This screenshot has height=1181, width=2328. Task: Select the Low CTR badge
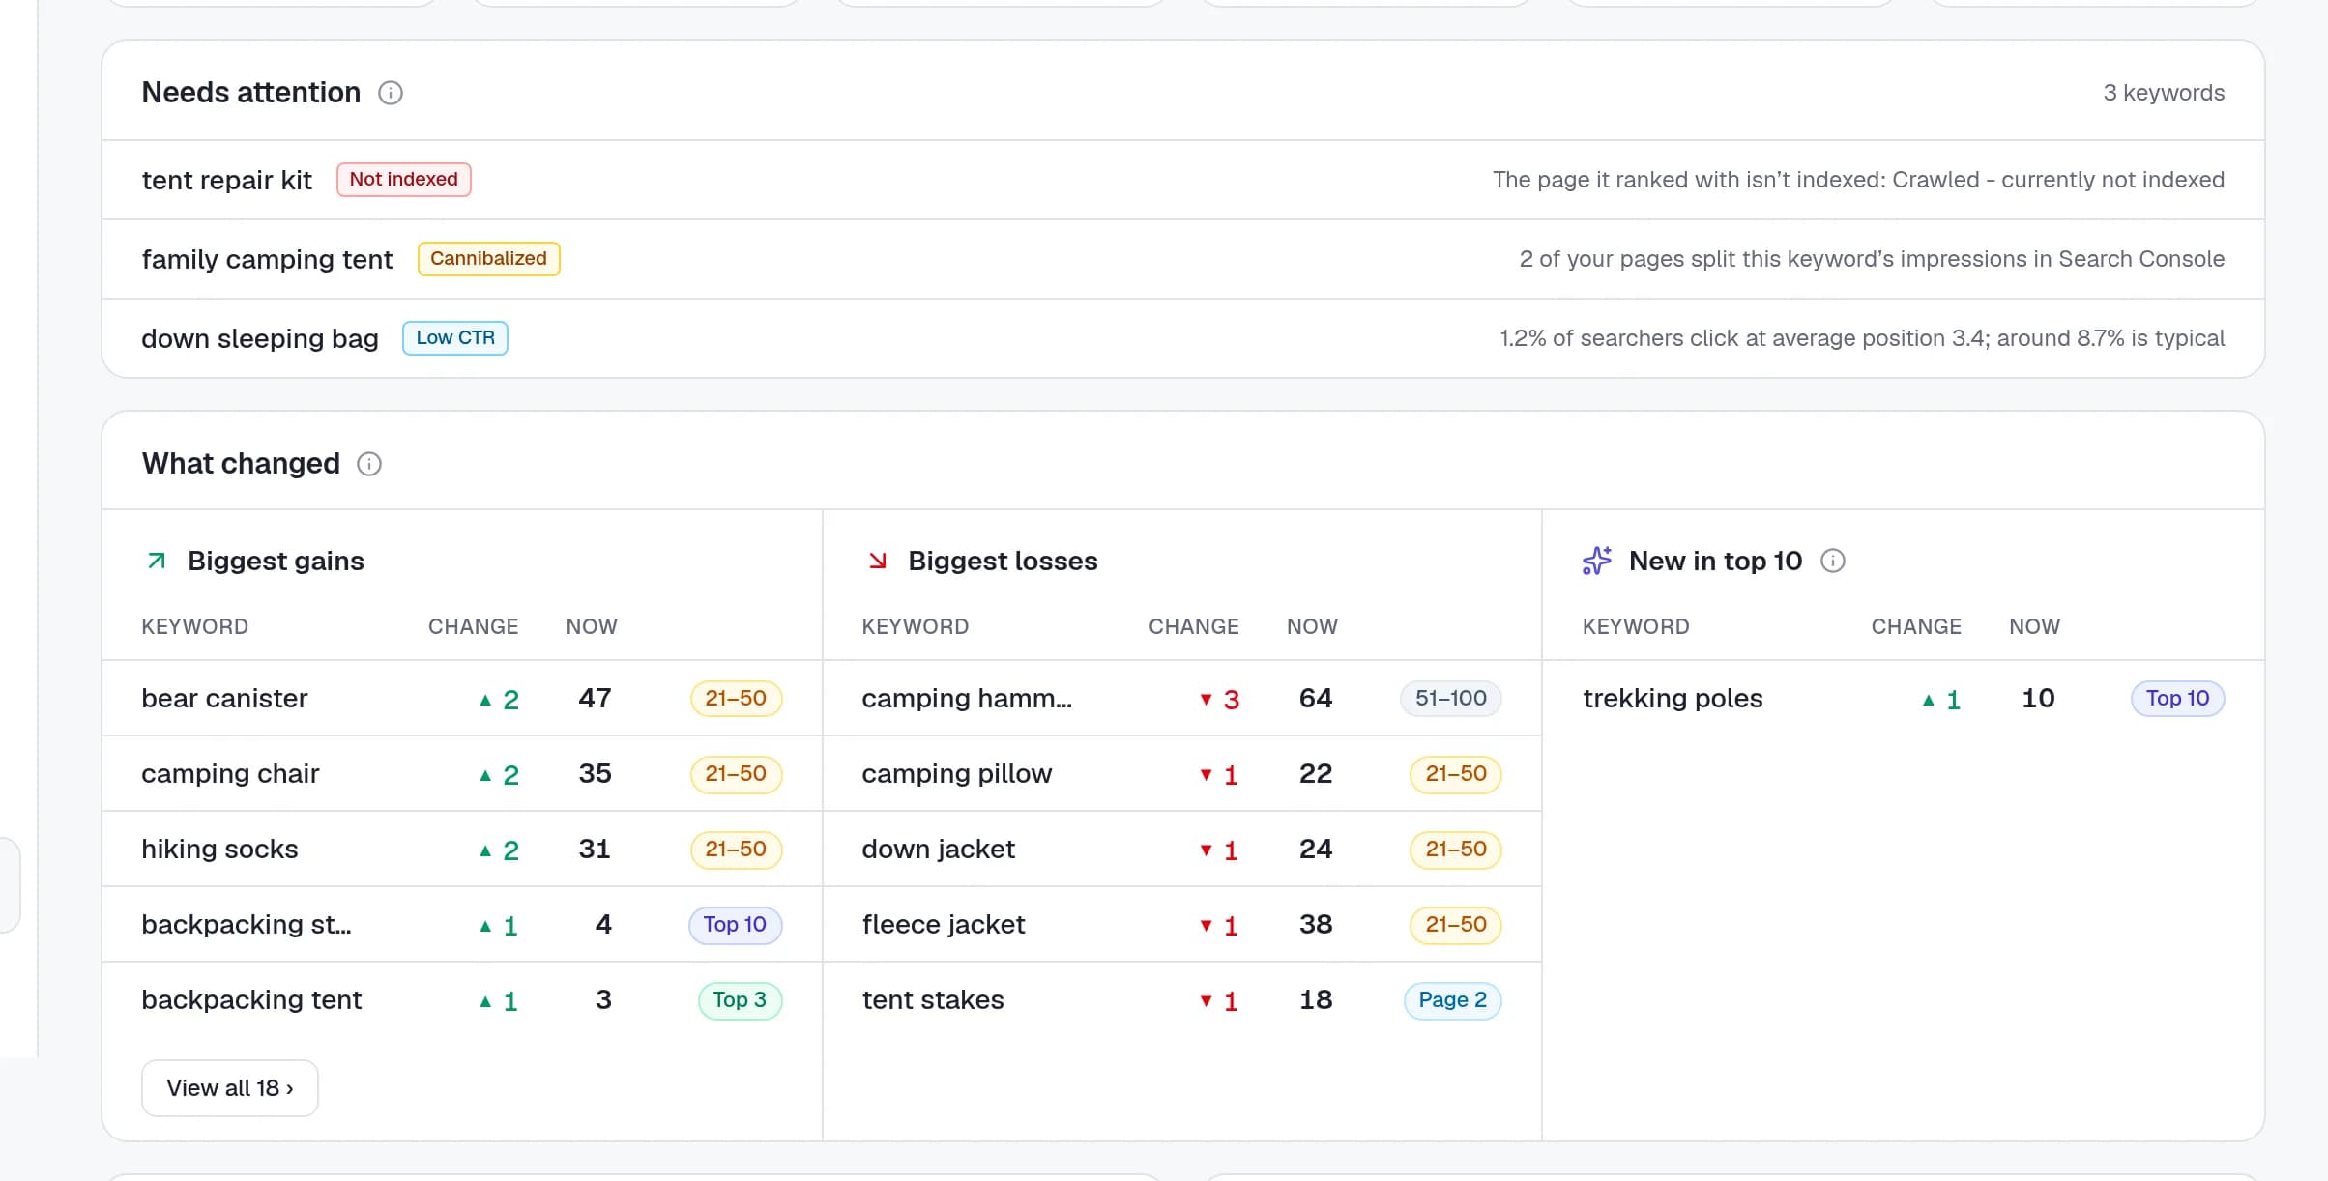455,338
